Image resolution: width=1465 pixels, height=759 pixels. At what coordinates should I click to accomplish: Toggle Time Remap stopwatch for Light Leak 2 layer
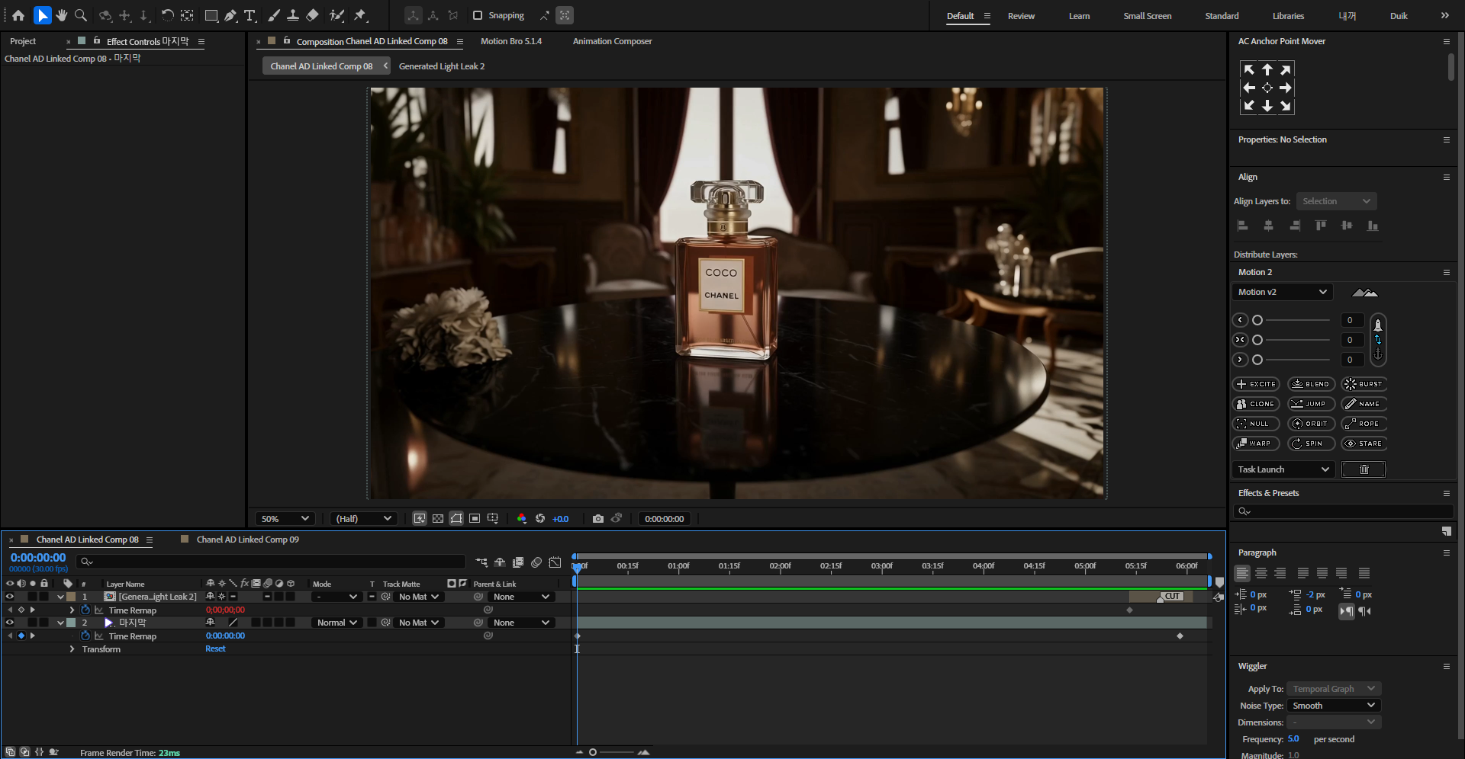click(85, 610)
